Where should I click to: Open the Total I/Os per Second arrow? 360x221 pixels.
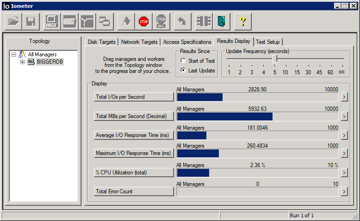tap(344, 97)
